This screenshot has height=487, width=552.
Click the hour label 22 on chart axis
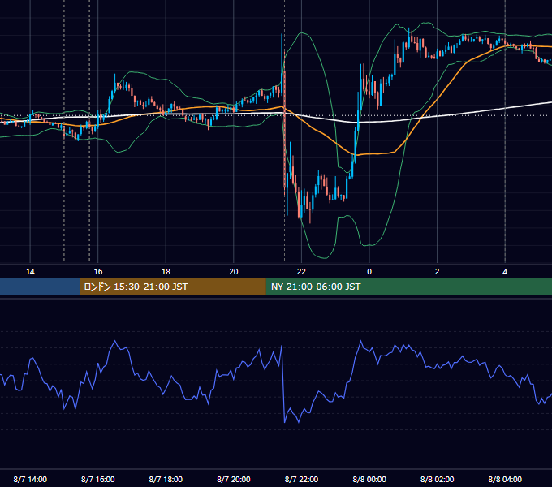[x=301, y=272]
